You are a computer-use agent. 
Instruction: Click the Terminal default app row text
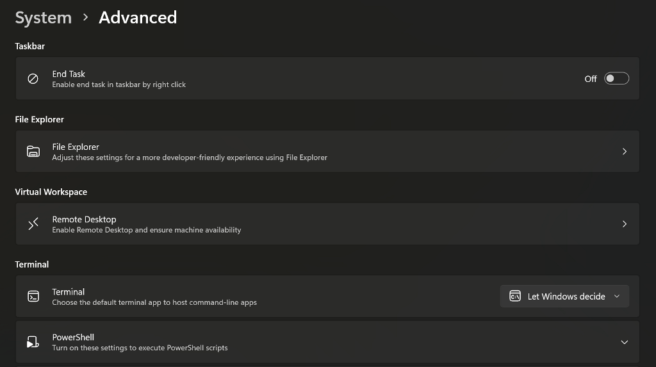[154, 302]
